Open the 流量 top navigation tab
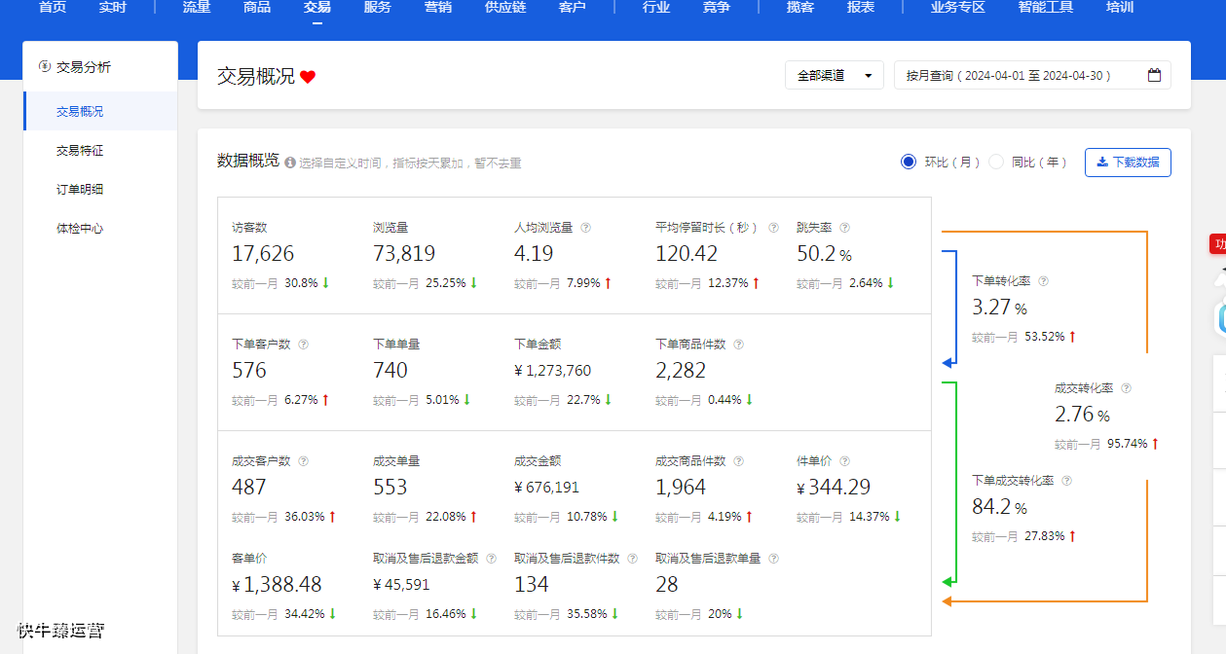 click(x=197, y=8)
